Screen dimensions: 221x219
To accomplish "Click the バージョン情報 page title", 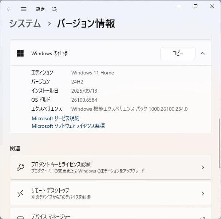I will coord(86,24).
